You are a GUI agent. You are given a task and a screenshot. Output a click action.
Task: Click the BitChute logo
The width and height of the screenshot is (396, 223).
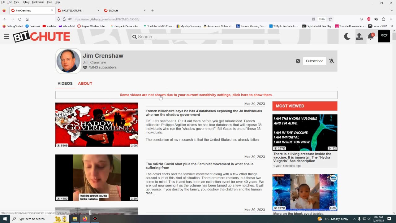(41, 37)
